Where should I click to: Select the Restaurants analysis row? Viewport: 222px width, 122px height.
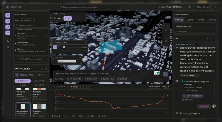pos(31,44)
